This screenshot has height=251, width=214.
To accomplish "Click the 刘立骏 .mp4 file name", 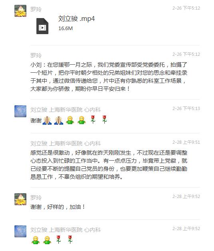I will coord(76,19).
